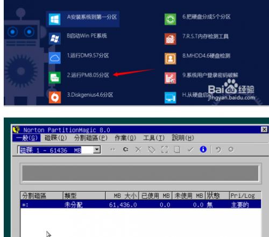Click the create partition C: toolbar icon
Screen dimensions: 269x237
125,149
